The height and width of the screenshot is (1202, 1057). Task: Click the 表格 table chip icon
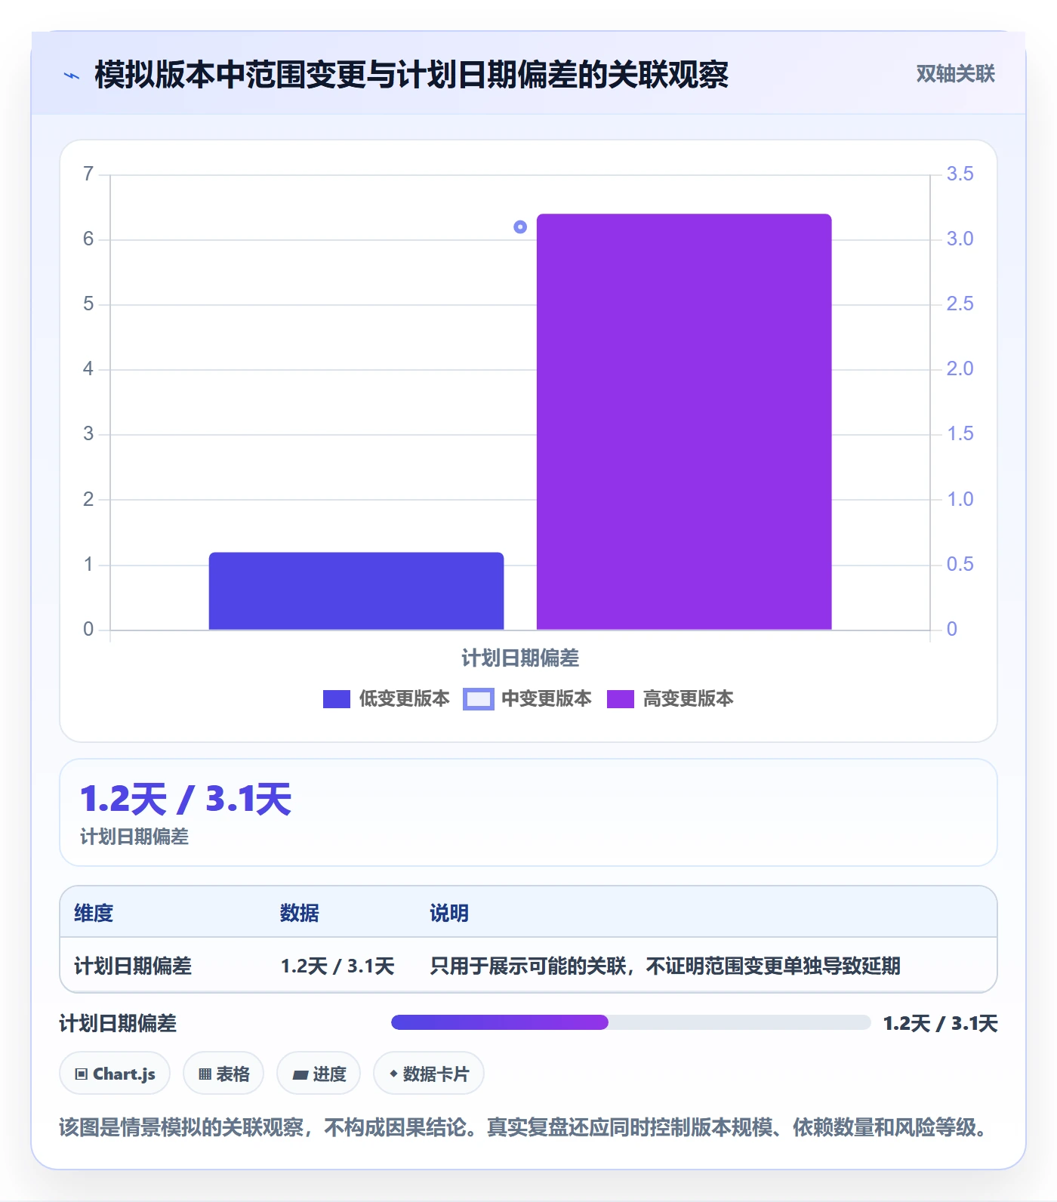(x=205, y=1074)
